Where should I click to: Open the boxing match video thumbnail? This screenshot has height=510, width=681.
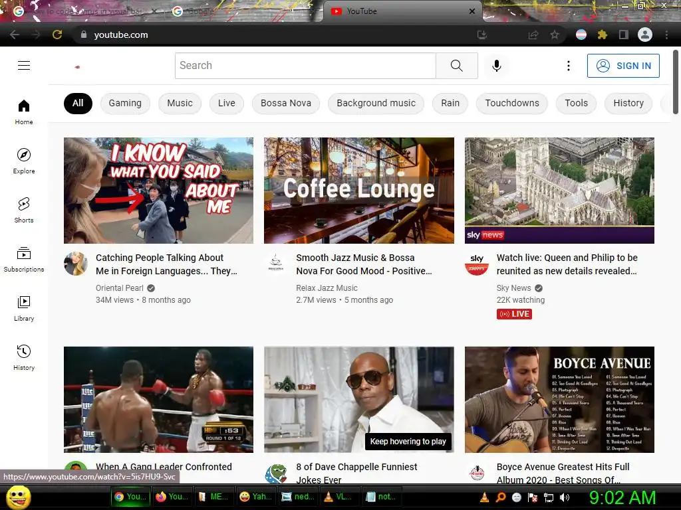tap(158, 399)
